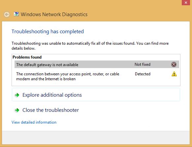
Task: Click the Windows Network Diagnostics title text
Action: pos(54,14)
